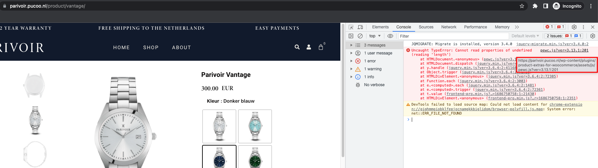Go to the HOME menu item
The width and height of the screenshot is (598, 168).
click(121, 48)
